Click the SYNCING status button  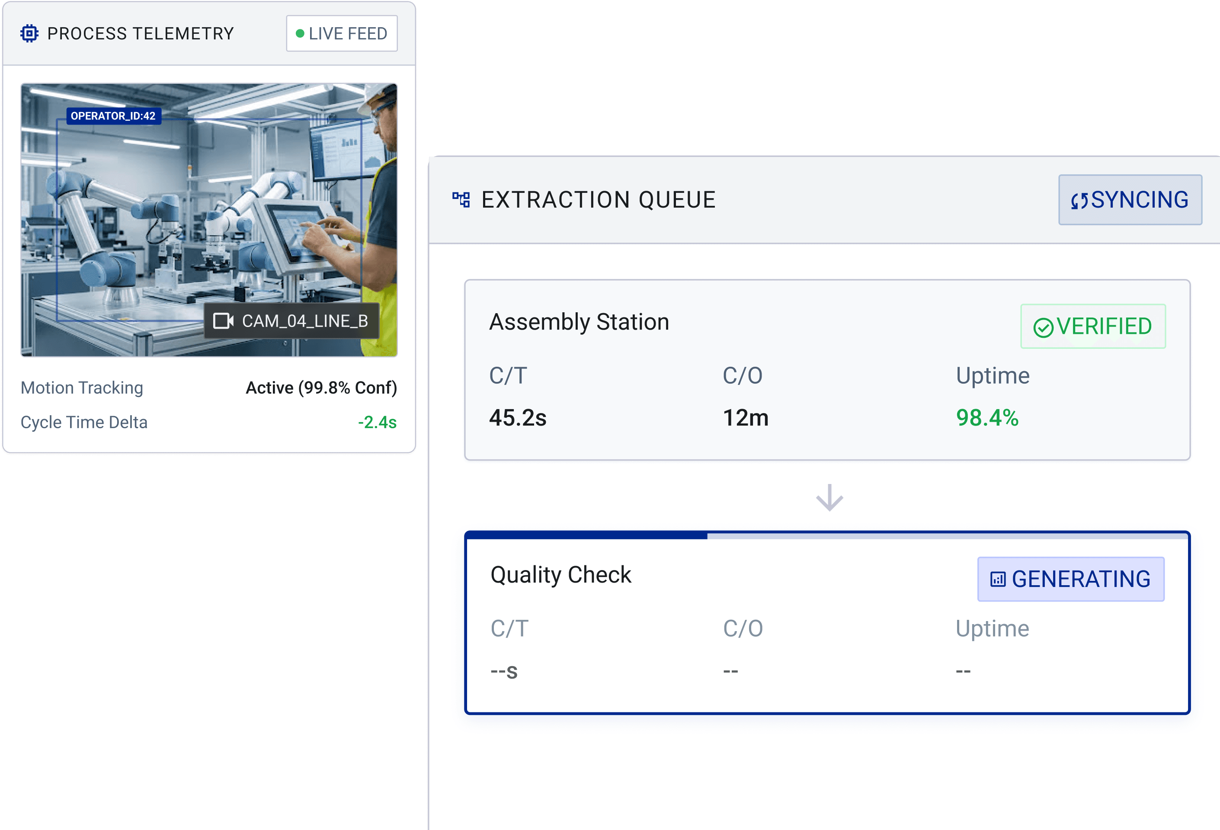coord(1130,200)
